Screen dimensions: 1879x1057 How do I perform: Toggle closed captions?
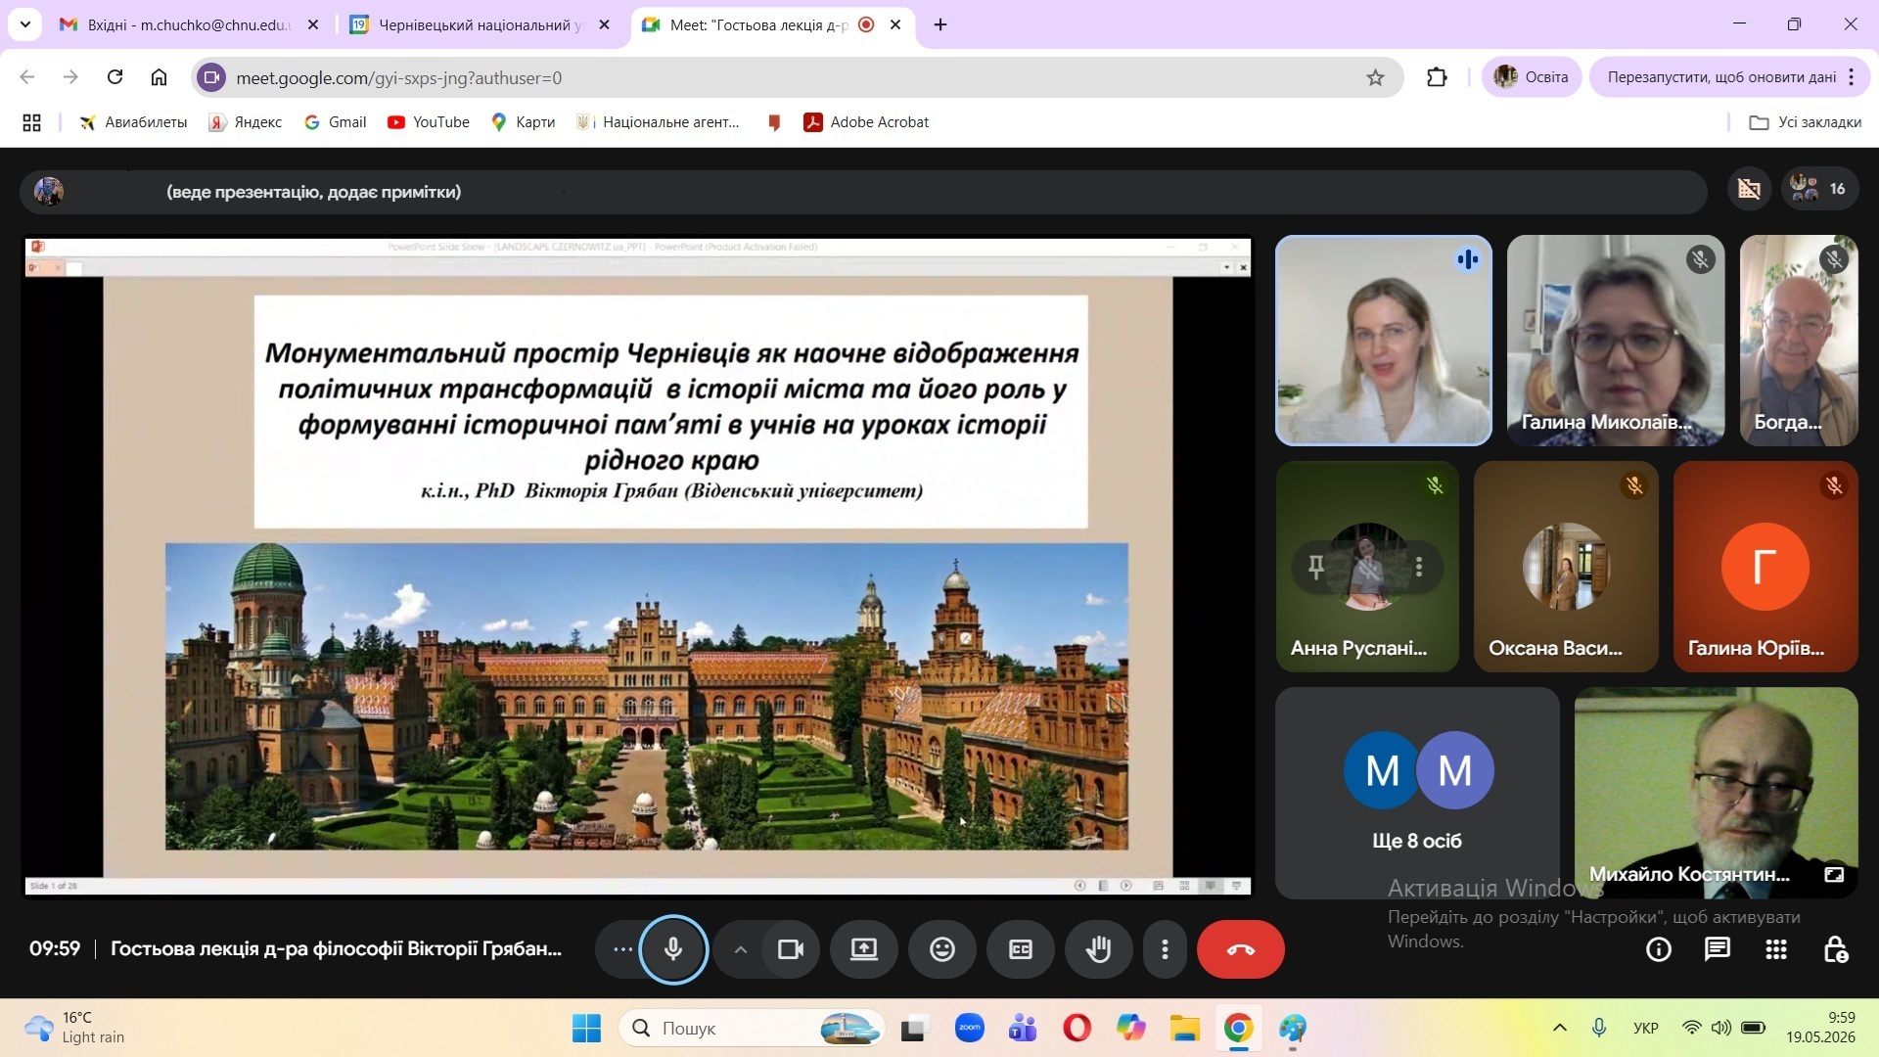point(1021,949)
